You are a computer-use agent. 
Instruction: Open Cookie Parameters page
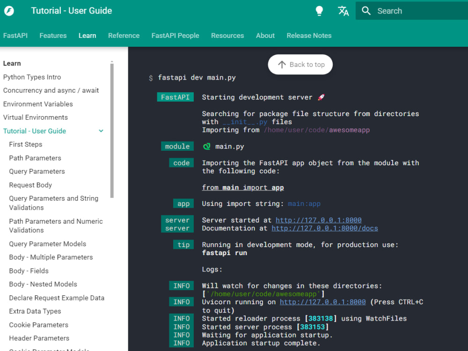click(x=39, y=325)
